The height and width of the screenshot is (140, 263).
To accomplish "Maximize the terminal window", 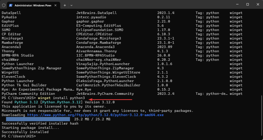I will coord(248,5).
